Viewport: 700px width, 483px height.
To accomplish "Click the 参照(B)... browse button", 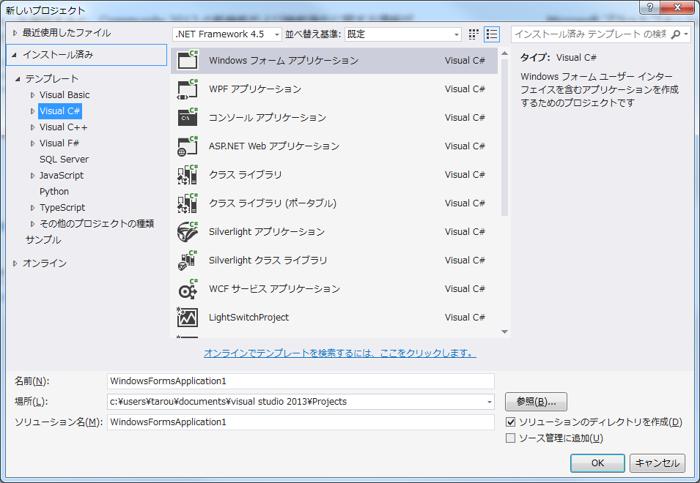I will click(536, 402).
